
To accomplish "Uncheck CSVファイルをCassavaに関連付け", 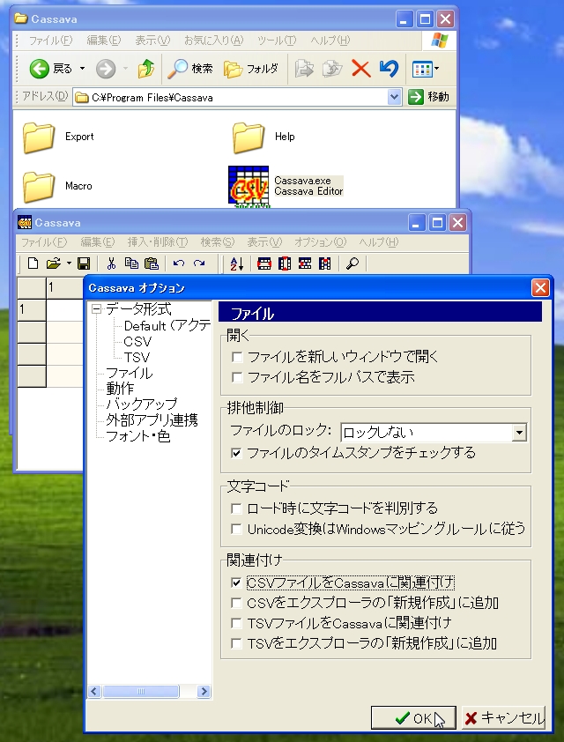I will point(236,582).
